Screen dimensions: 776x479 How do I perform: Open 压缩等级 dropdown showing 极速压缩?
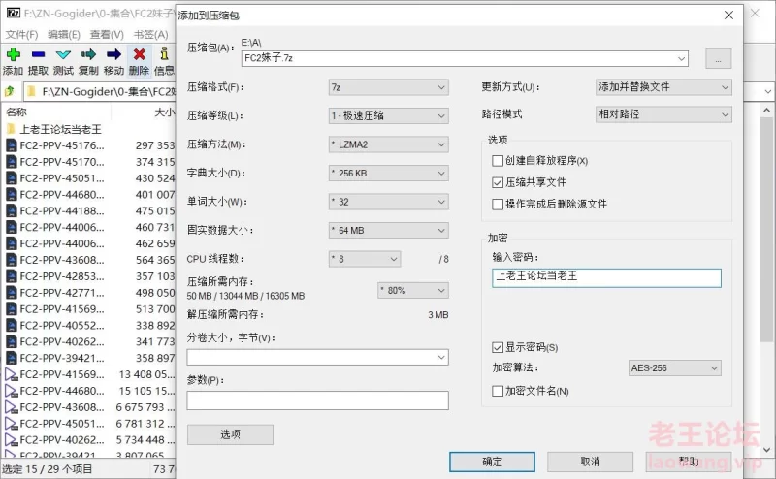pos(389,115)
